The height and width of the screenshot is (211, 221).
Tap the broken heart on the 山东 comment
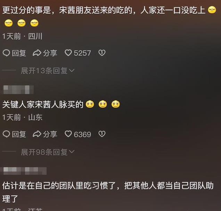(x=102, y=134)
